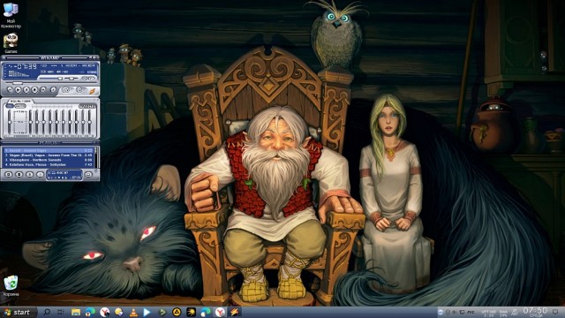565x318 pixels.
Task: Toggle Shuffle in Winamp
Action: pyautogui.click(x=66, y=90)
